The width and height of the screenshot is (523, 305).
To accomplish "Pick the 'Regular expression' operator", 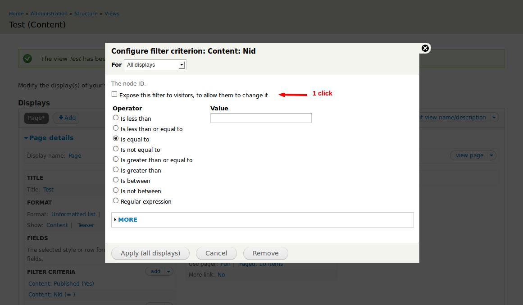I will click(x=116, y=201).
